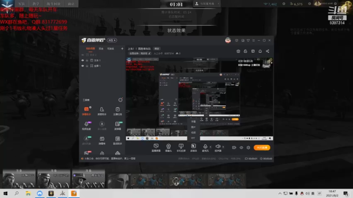Viewport: 353px width, 198px height.
Task: Open File Explorer from taskbar
Action: pyautogui.click(x=28, y=193)
